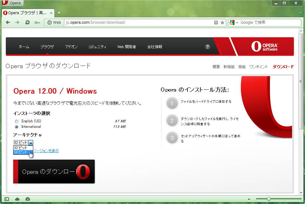This screenshot has height=204, width=305.
Task: Focus the Google で検索 search field
Action: pyautogui.click(x=270, y=22)
